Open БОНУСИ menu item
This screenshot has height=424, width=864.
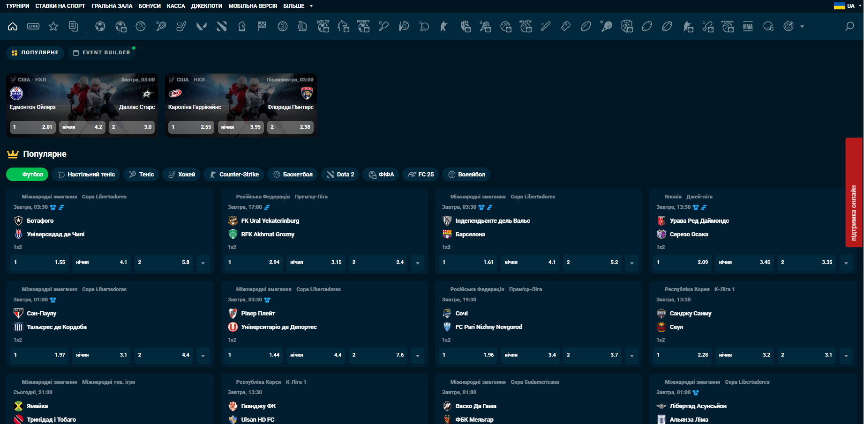[150, 6]
